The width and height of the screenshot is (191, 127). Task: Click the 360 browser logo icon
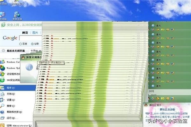point(3,24)
